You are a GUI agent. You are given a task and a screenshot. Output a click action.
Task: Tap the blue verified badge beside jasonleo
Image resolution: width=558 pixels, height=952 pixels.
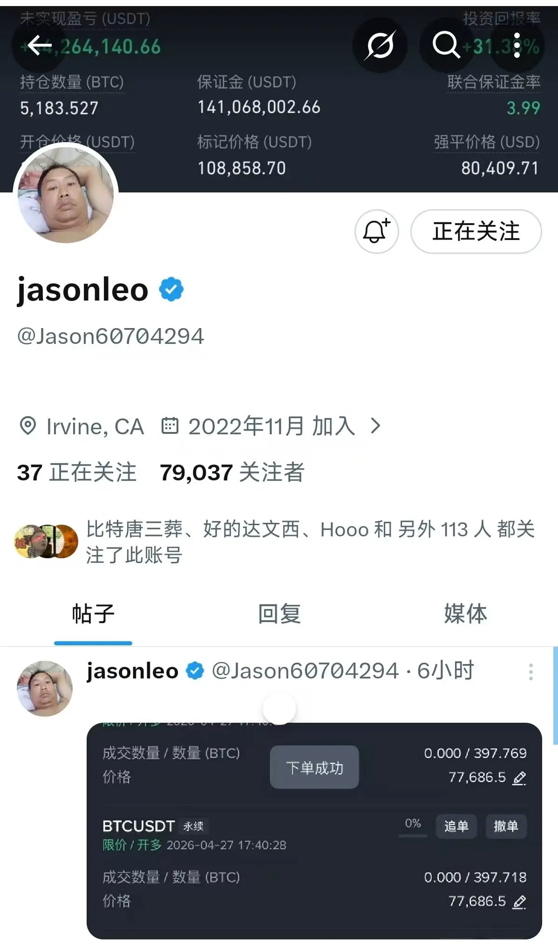(x=171, y=289)
